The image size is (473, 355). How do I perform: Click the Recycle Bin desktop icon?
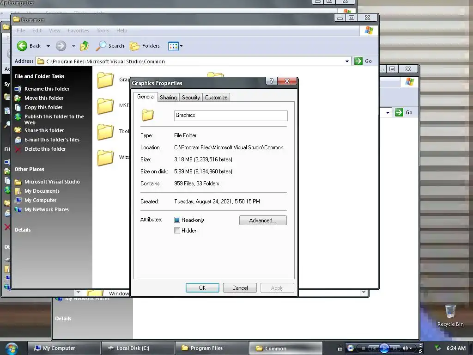click(450, 311)
